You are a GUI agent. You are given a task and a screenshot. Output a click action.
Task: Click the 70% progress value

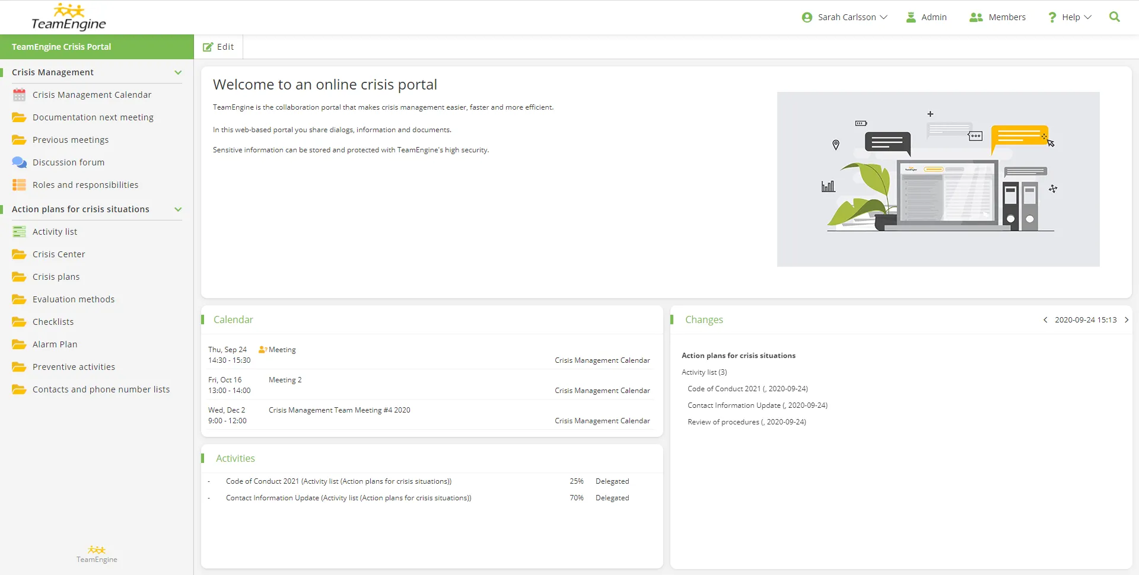pyautogui.click(x=577, y=498)
